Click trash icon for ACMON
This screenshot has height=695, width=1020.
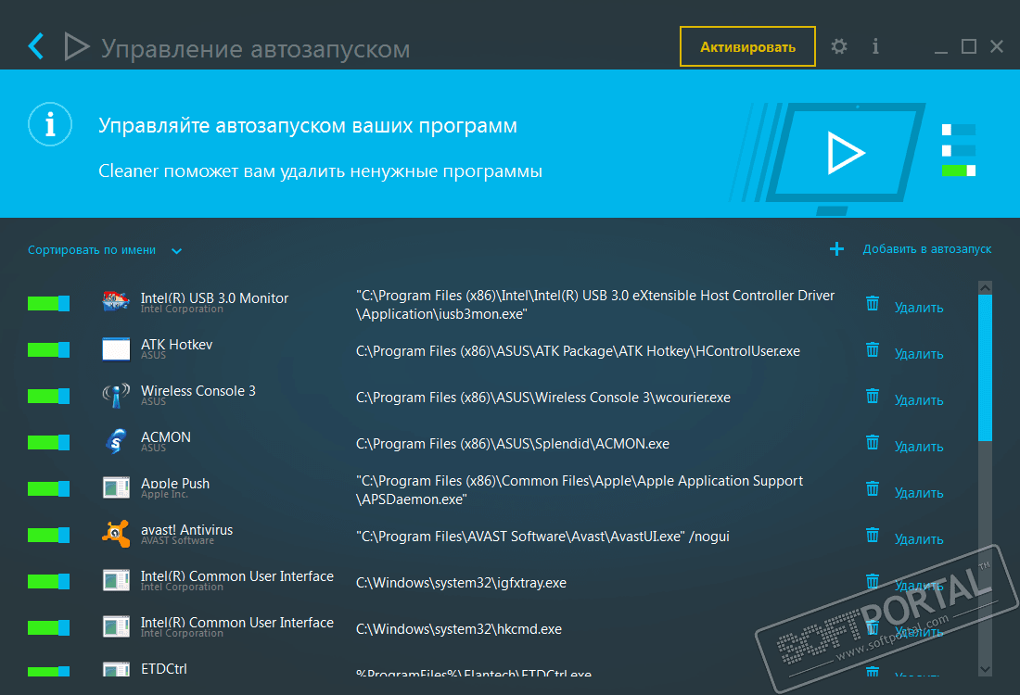pyautogui.click(x=873, y=443)
